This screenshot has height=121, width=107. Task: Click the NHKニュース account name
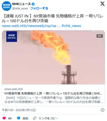click(x=21, y=4)
